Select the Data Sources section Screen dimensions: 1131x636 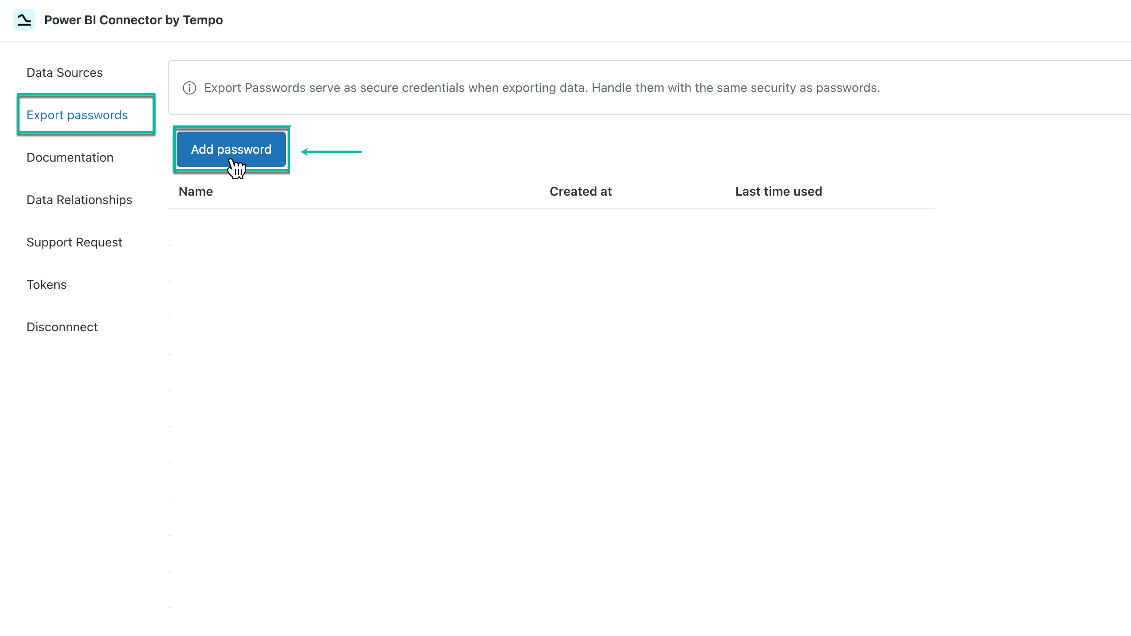coord(65,72)
